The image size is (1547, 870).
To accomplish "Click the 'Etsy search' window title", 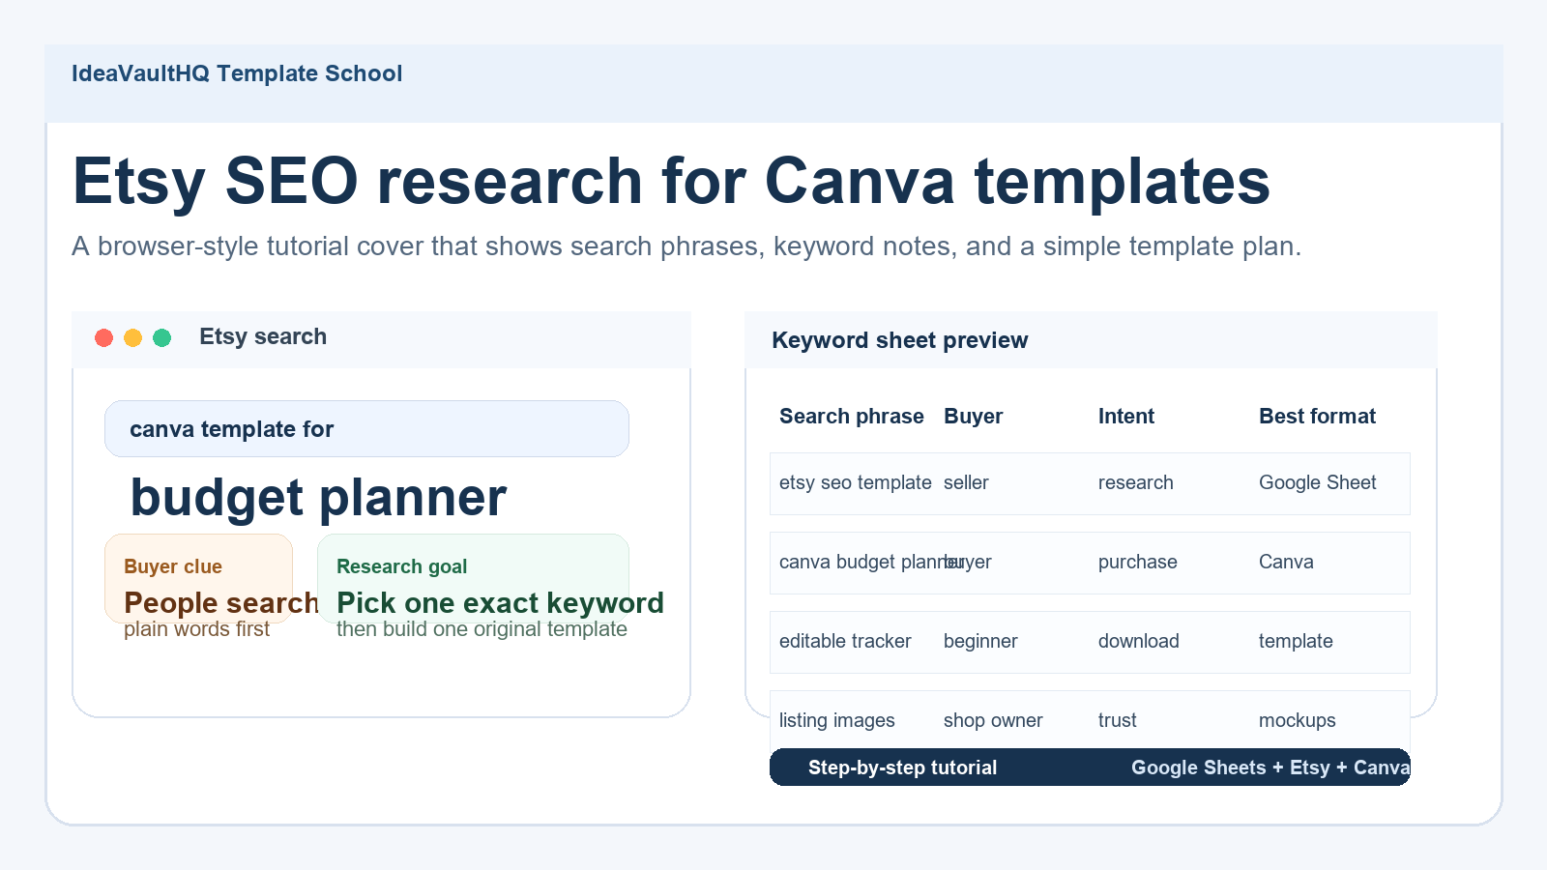I will [263, 336].
